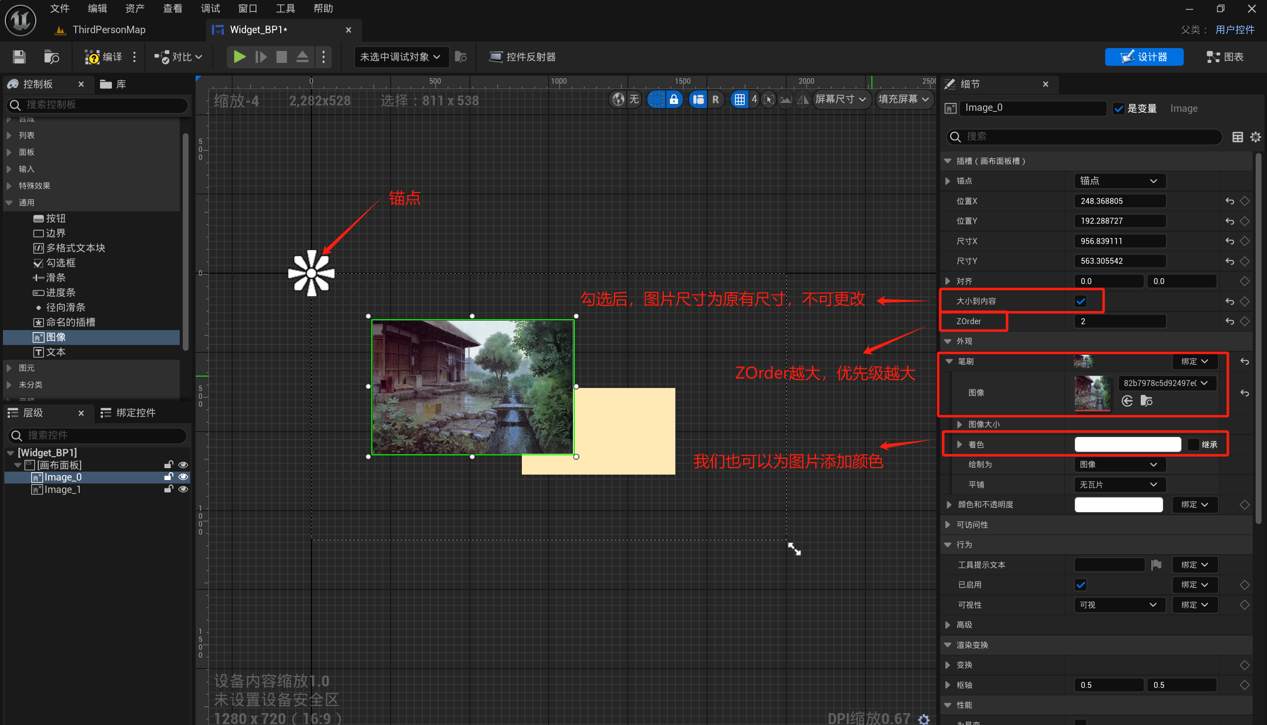Click the 搜索控制板 search field
Image resolution: width=1267 pixels, height=725 pixels.
click(98, 105)
